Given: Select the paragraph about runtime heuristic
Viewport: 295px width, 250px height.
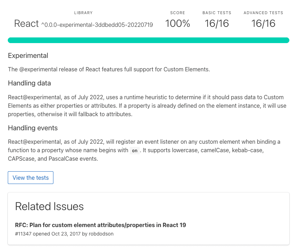Looking at the screenshot, I should click(x=147, y=106).
